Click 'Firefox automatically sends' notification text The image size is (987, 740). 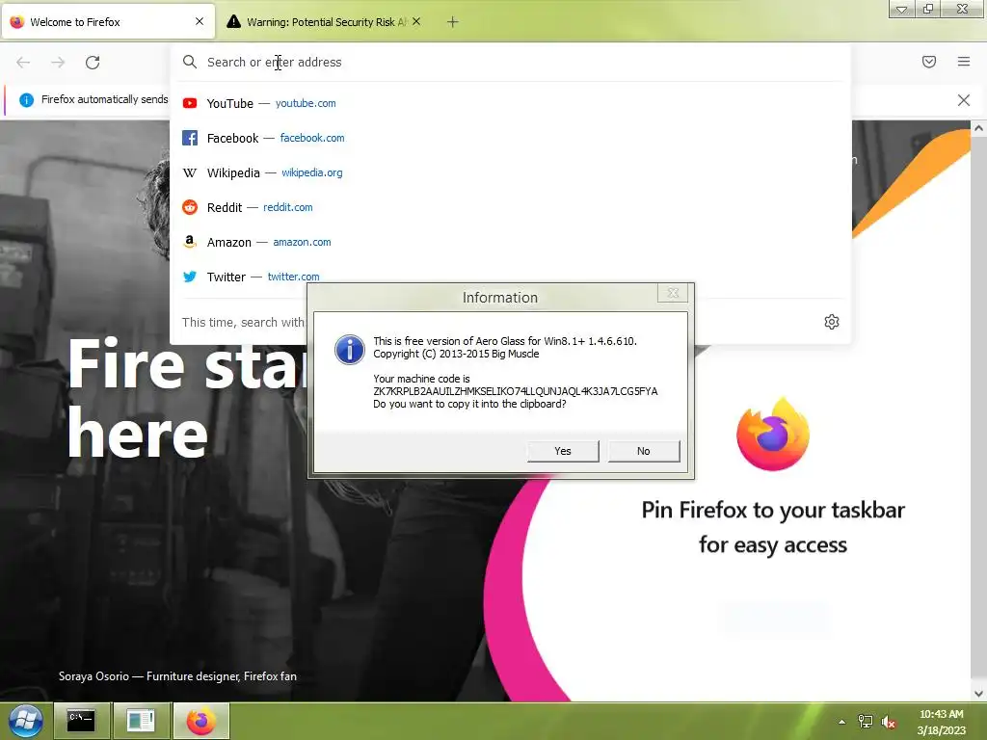[104, 99]
